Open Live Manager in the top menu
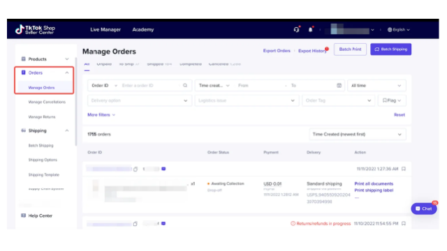Screen dimensions: 447x251 click(x=105, y=29)
